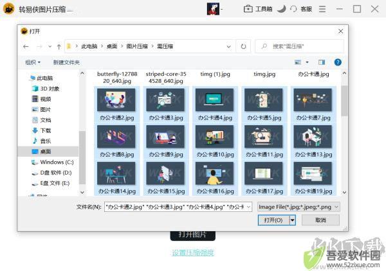Image resolution: width=386 pixels, height=271 pixels.
Task: Select butterfly-1278820_640.jpg file
Action: [117, 78]
